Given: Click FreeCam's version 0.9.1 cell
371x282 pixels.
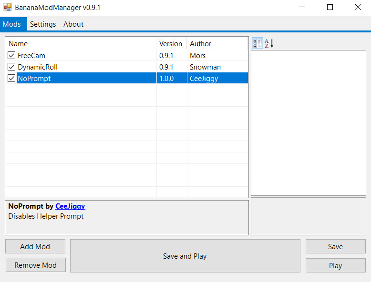Looking at the screenshot, I should click(166, 56).
